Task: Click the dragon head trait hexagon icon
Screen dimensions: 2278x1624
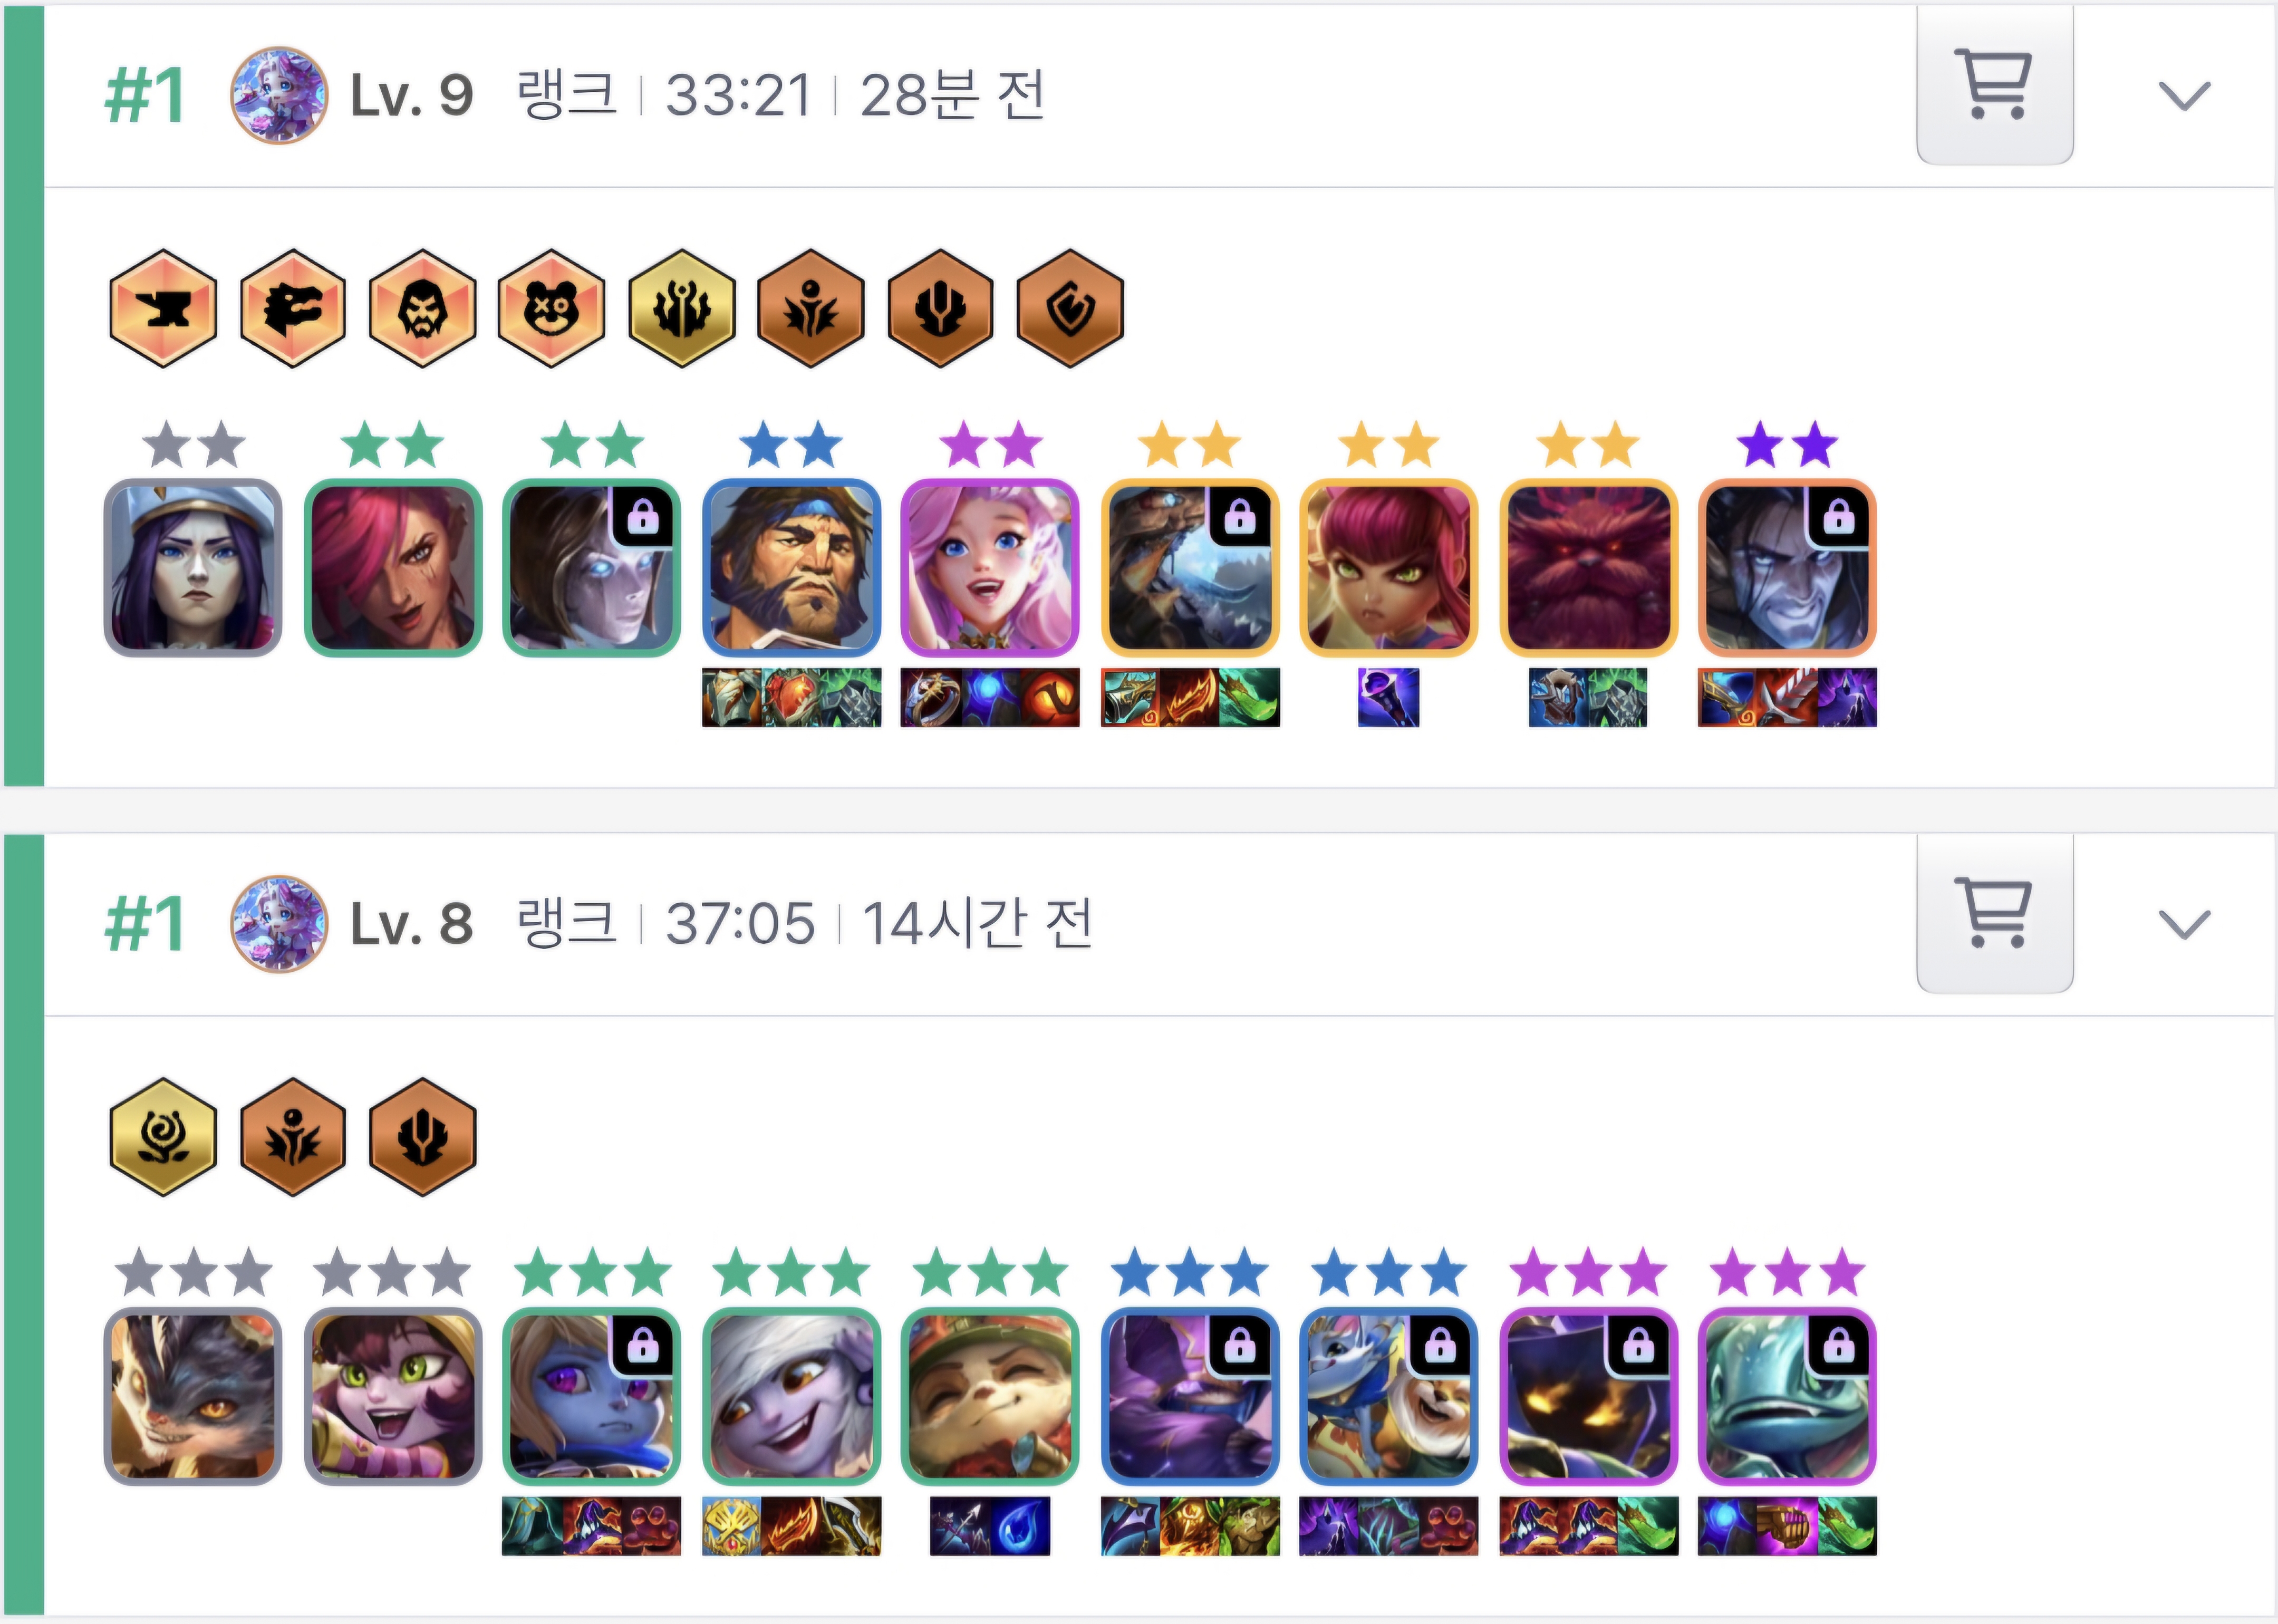Action: (x=293, y=308)
